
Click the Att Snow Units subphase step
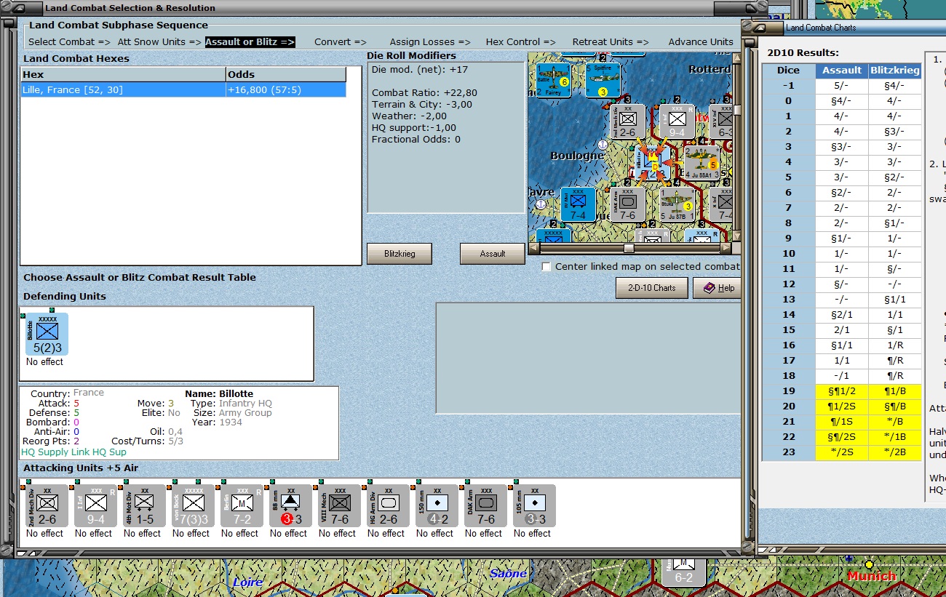click(x=158, y=42)
